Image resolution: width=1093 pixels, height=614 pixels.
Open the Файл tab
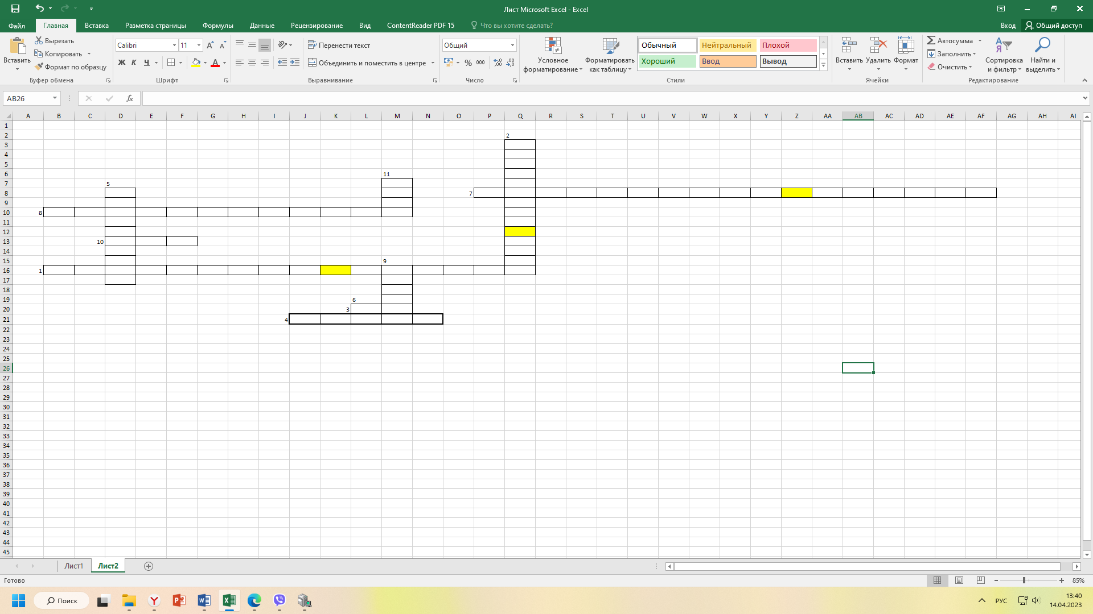click(x=17, y=26)
